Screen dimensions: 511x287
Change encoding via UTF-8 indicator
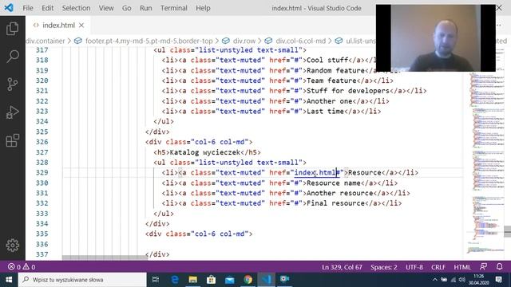coord(414,267)
